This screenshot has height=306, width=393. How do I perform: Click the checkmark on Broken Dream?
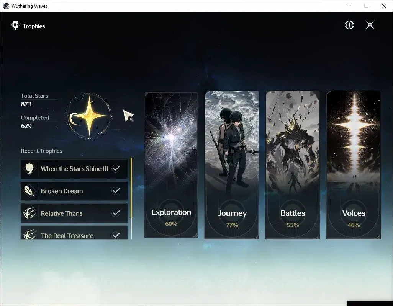tap(116, 190)
